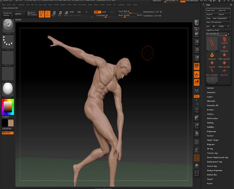Expand the Deformation sub-palette
The width and height of the screenshot is (234, 189).
click(x=212, y=119)
